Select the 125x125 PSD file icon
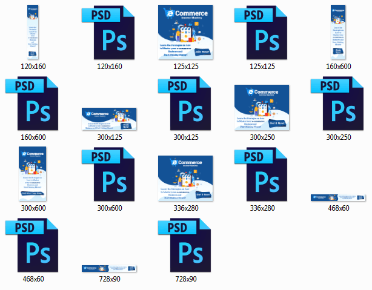Viewport: 372px width, 290px height. pos(261,33)
